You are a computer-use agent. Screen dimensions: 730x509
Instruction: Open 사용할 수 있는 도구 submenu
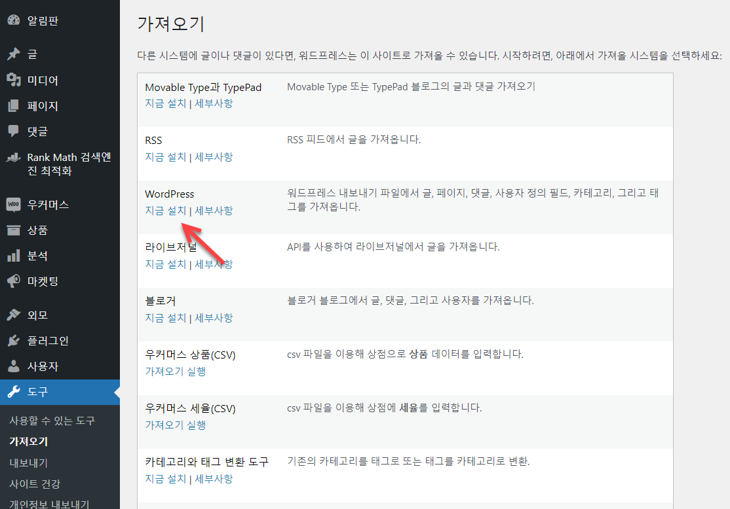point(52,421)
